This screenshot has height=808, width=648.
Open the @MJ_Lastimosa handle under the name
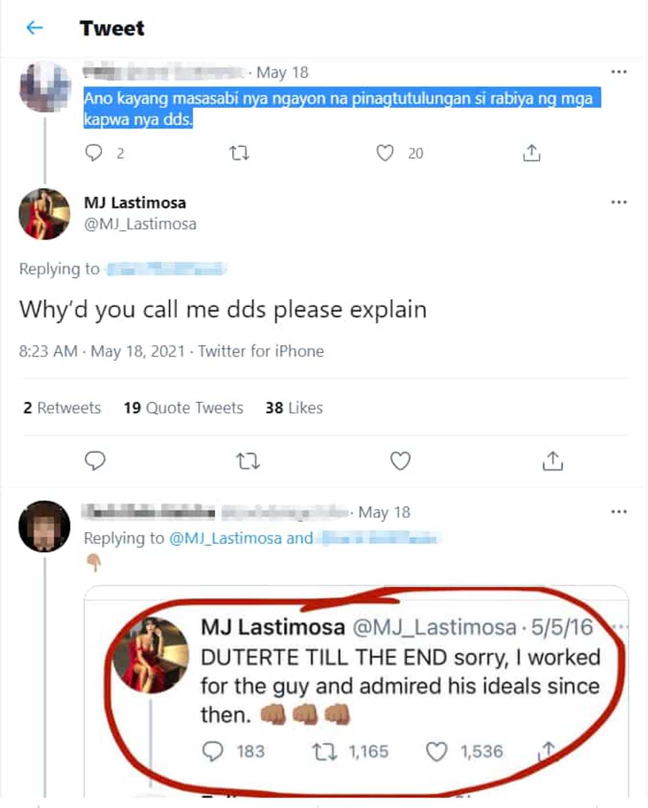tap(140, 224)
